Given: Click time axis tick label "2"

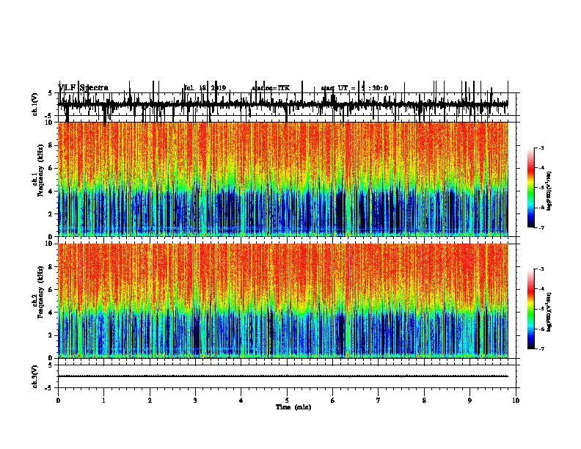Looking at the screenshot, I should [x=150, y=401].
